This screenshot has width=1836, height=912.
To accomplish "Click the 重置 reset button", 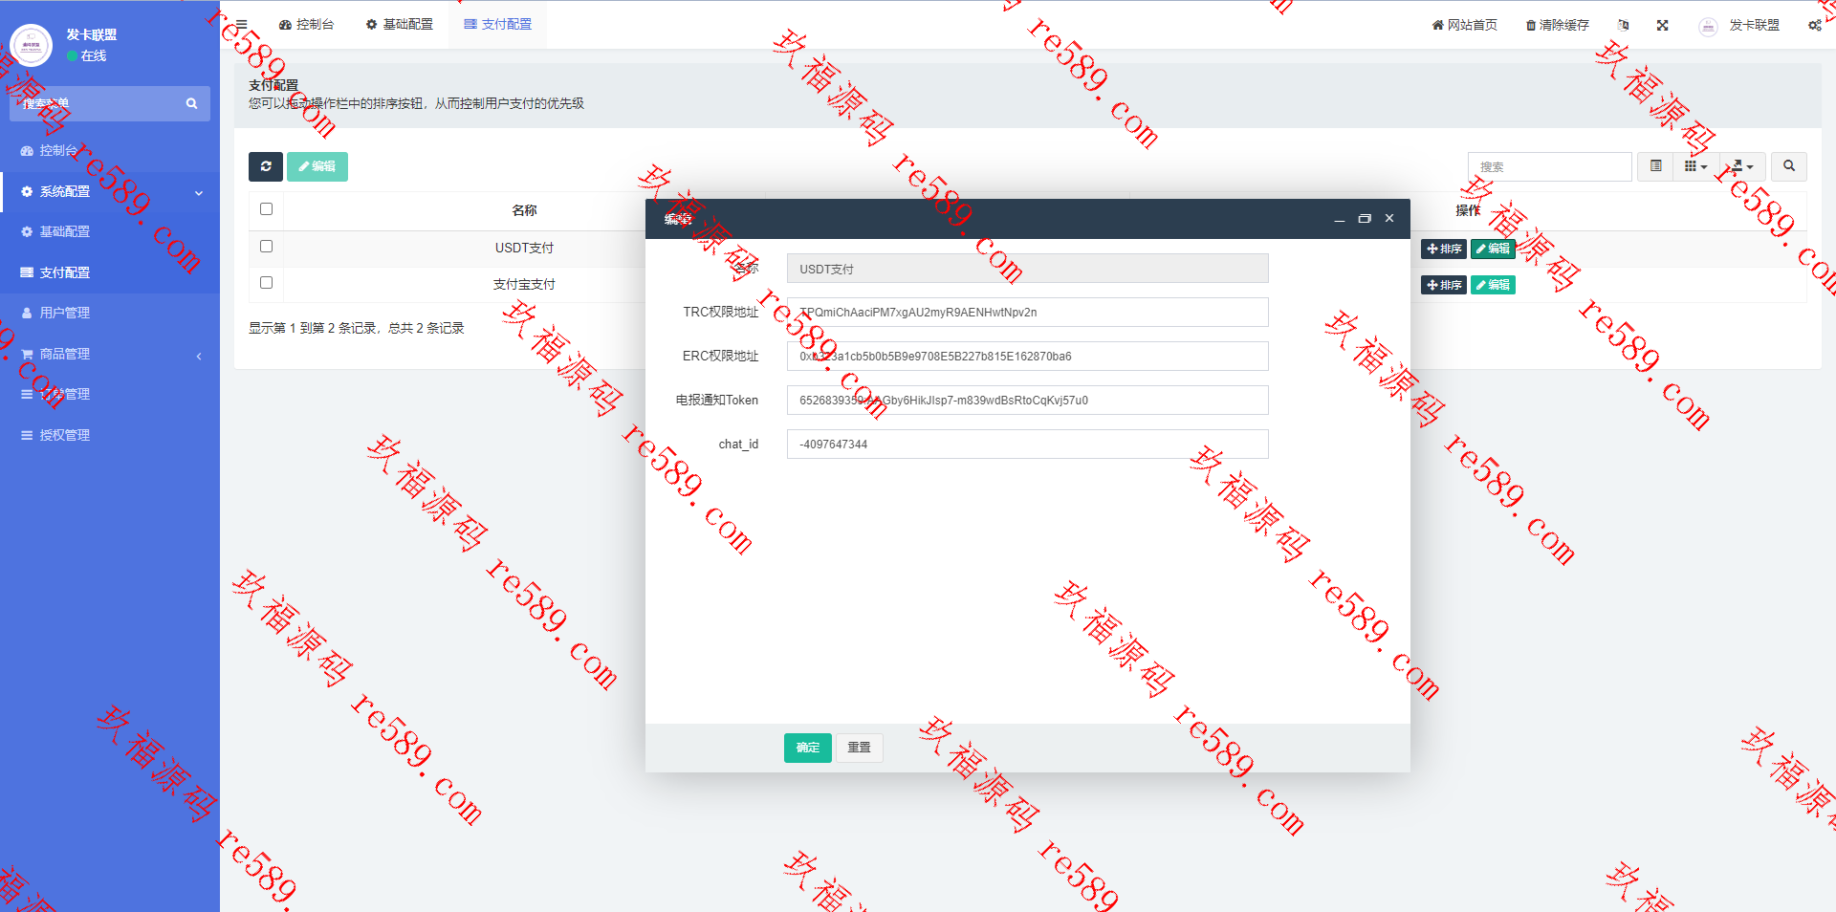I will 860,748.
